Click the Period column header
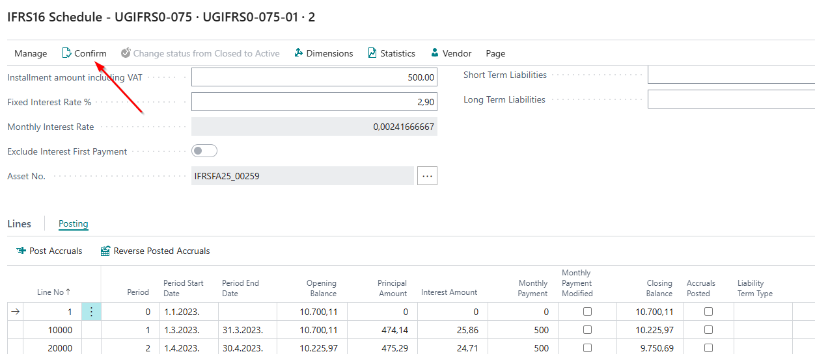The image size is (815, 354). (x=138, y=292)
